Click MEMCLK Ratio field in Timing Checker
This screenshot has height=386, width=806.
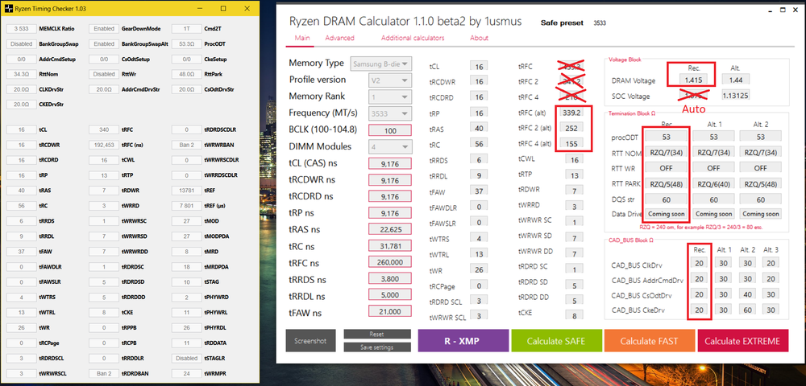(21, 29)
